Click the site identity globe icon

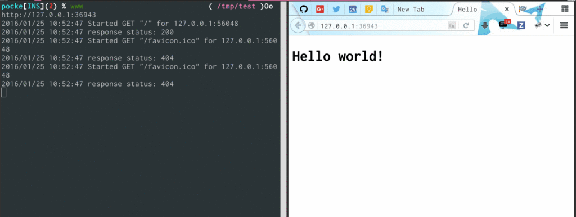coord(312,26)
